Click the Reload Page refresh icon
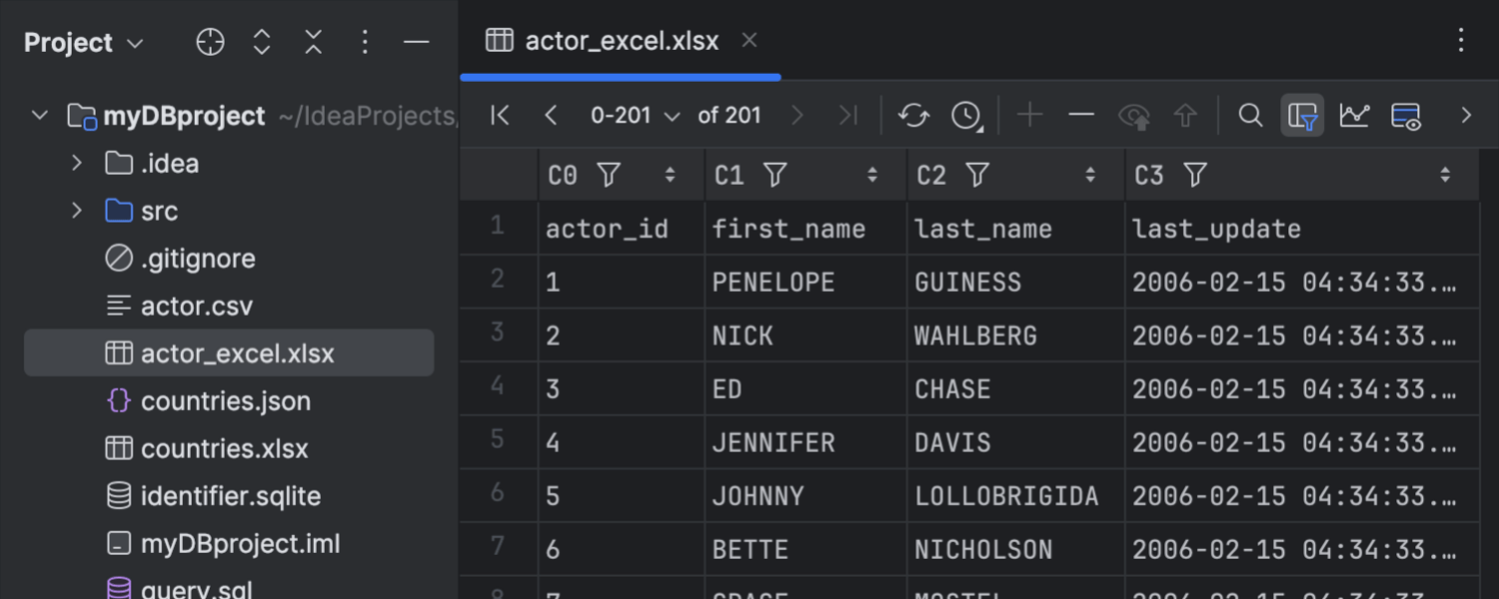The height and width of the screenshot is (599, 1499). pos(913,116)
